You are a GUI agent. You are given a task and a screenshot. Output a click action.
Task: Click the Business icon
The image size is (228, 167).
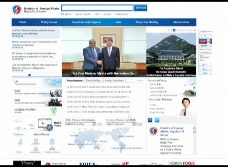tap(36, 141)
